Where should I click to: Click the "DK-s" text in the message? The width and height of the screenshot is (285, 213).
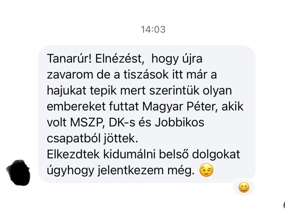pyautogui.click(x=122, y=122)
